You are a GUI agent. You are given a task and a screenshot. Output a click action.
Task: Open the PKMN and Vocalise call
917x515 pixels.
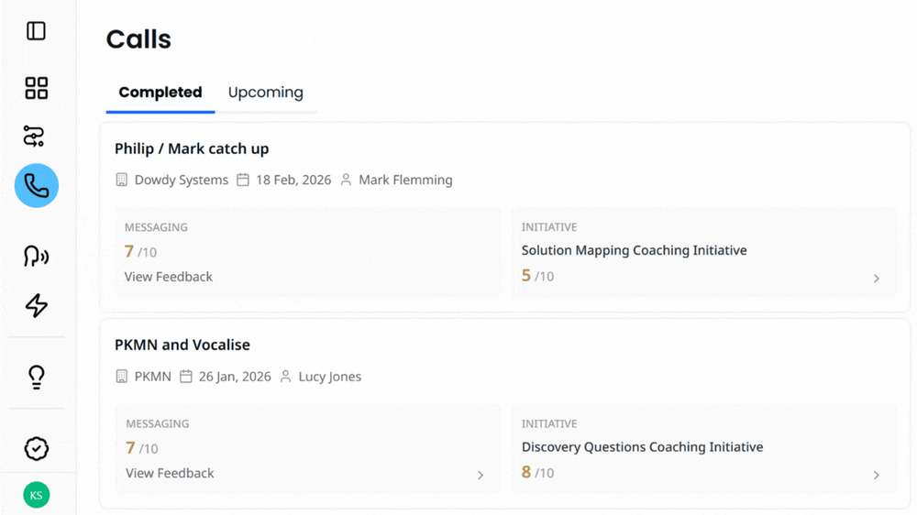(182, 345)
